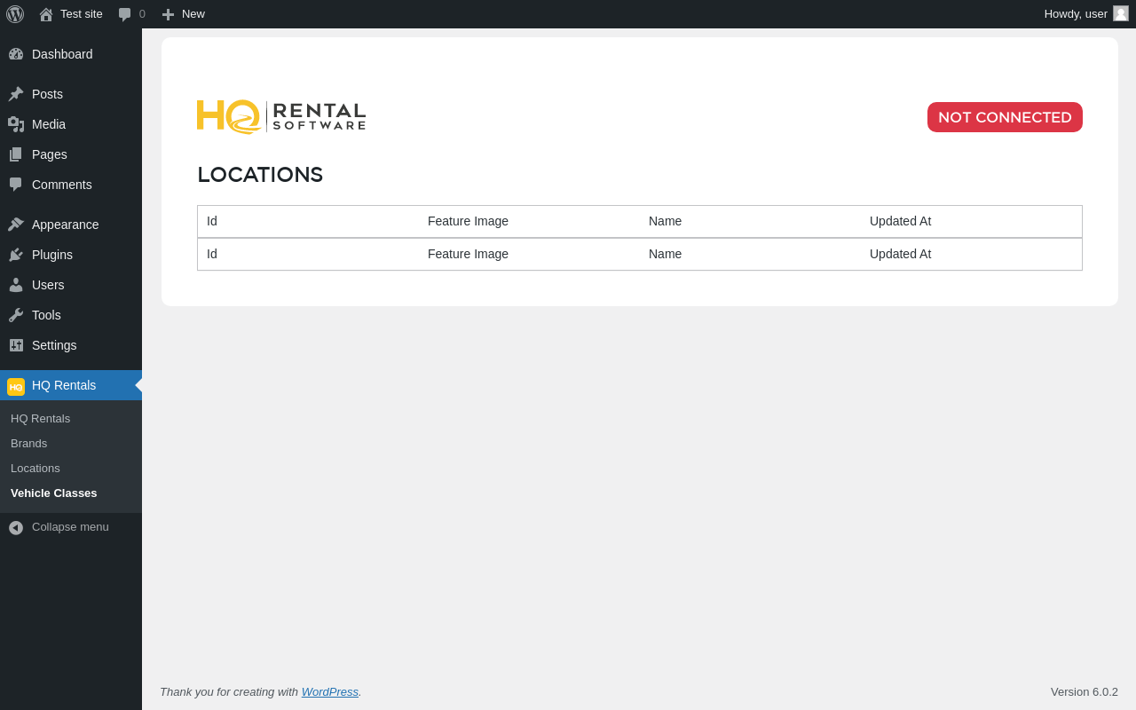Viewport: 1136px width, 710px height.
Task: Click the WordPress logo icon
Action: coord(15,14)
